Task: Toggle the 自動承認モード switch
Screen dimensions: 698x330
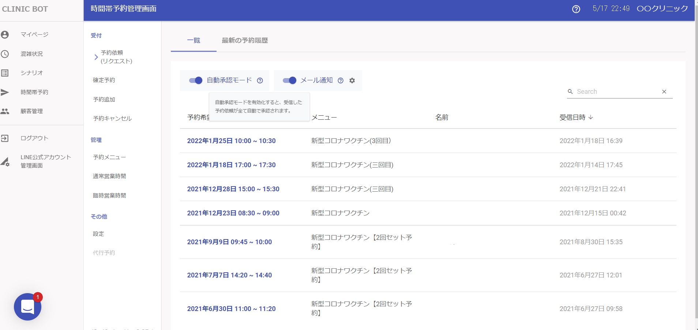Action: point(196,81)
